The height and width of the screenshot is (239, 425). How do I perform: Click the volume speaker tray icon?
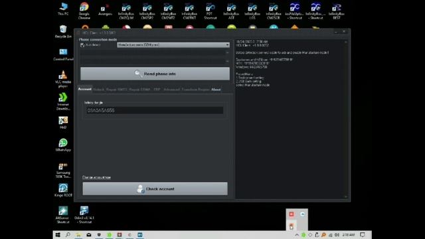[337, 235]
